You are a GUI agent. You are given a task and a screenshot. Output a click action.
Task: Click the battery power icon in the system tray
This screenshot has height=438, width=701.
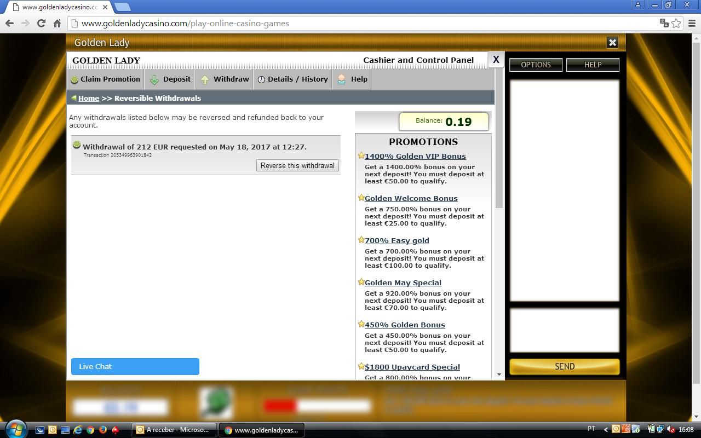pyautogui.click(x=651, y=429)
